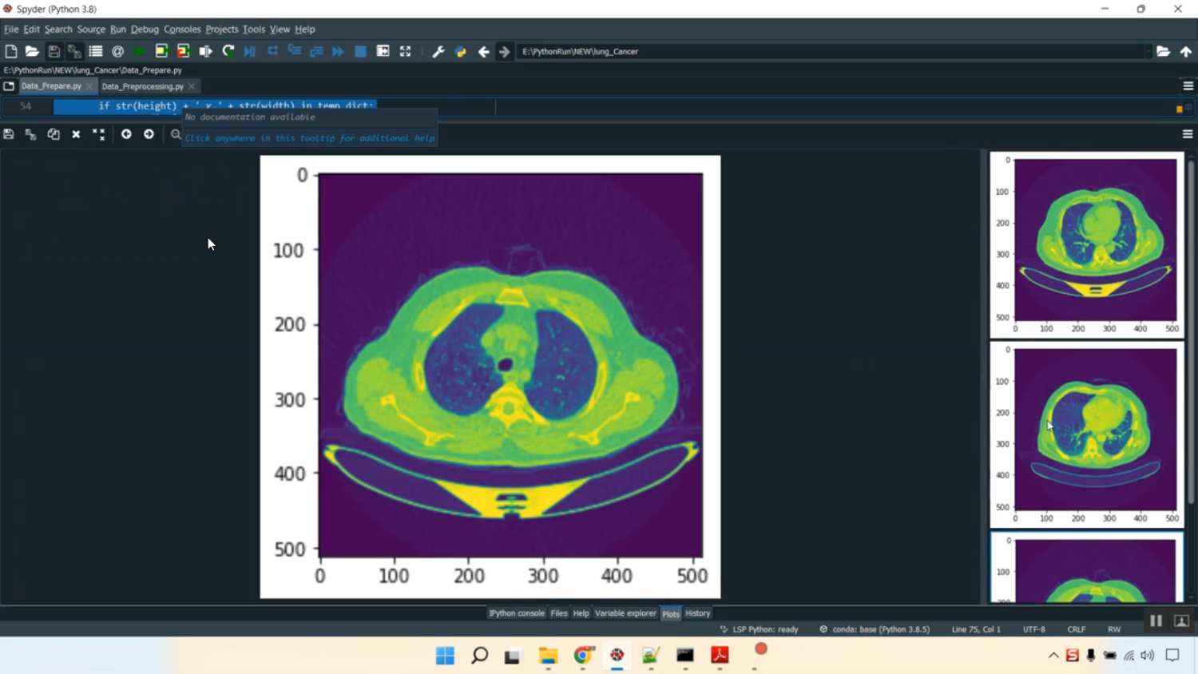Open the editor panel hamburger menu
This screenshot has width=1198, height=674.
coord(1188,85)
